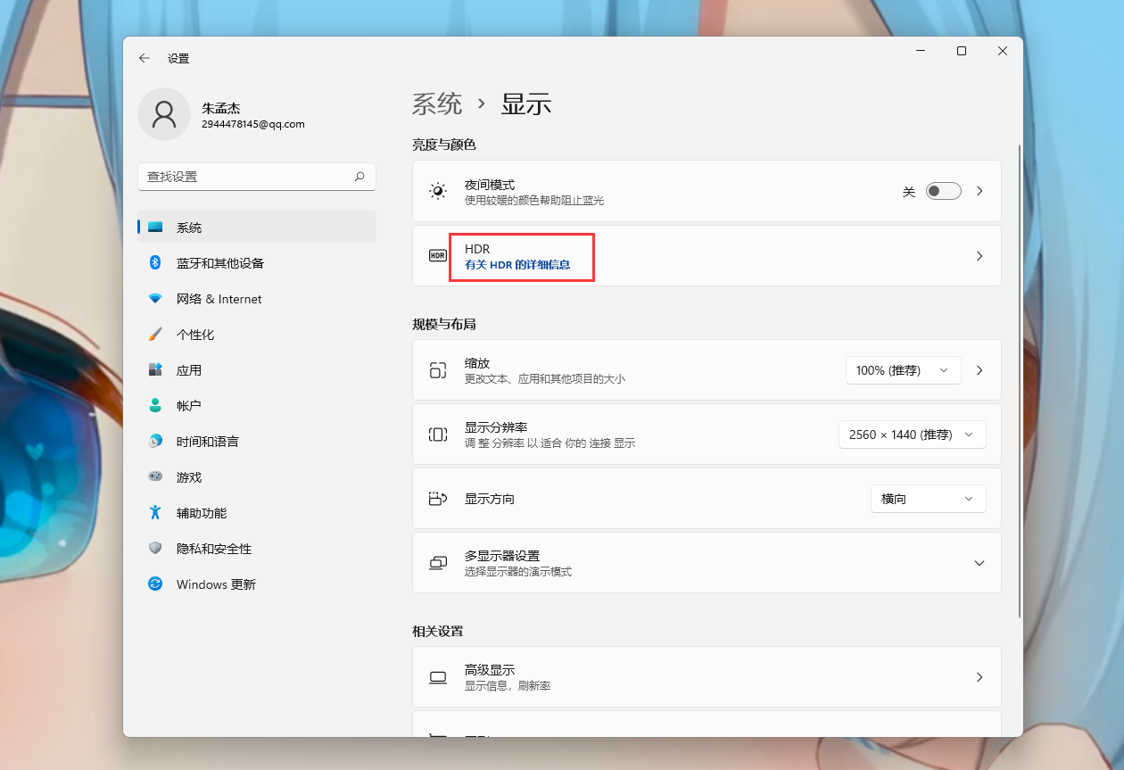Click the 显示分辨率 label text
1124x770 pixels.
pyautogui.click(x=496, y=427)
